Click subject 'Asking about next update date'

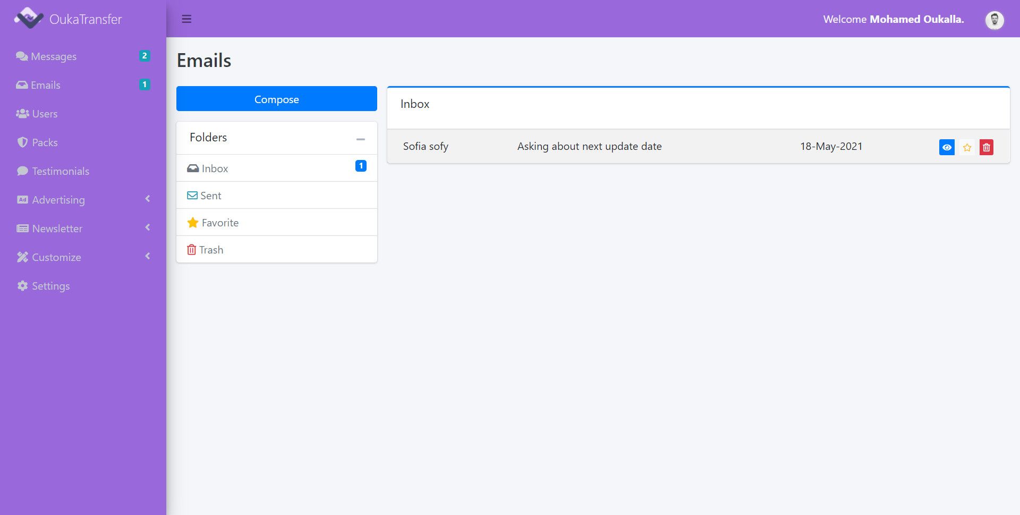(x=590, y=146)
